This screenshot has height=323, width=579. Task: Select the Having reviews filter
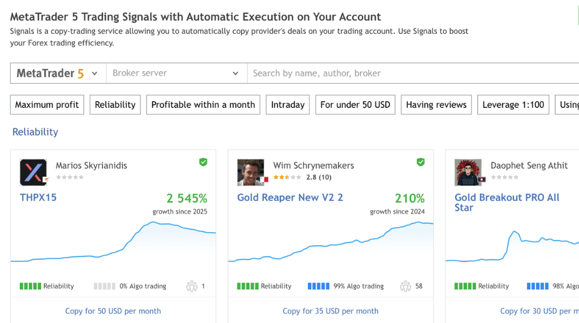[436, 104]
